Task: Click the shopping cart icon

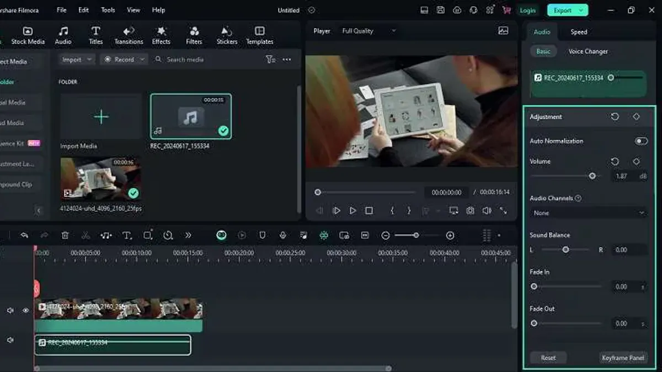Action: (506, 10)
